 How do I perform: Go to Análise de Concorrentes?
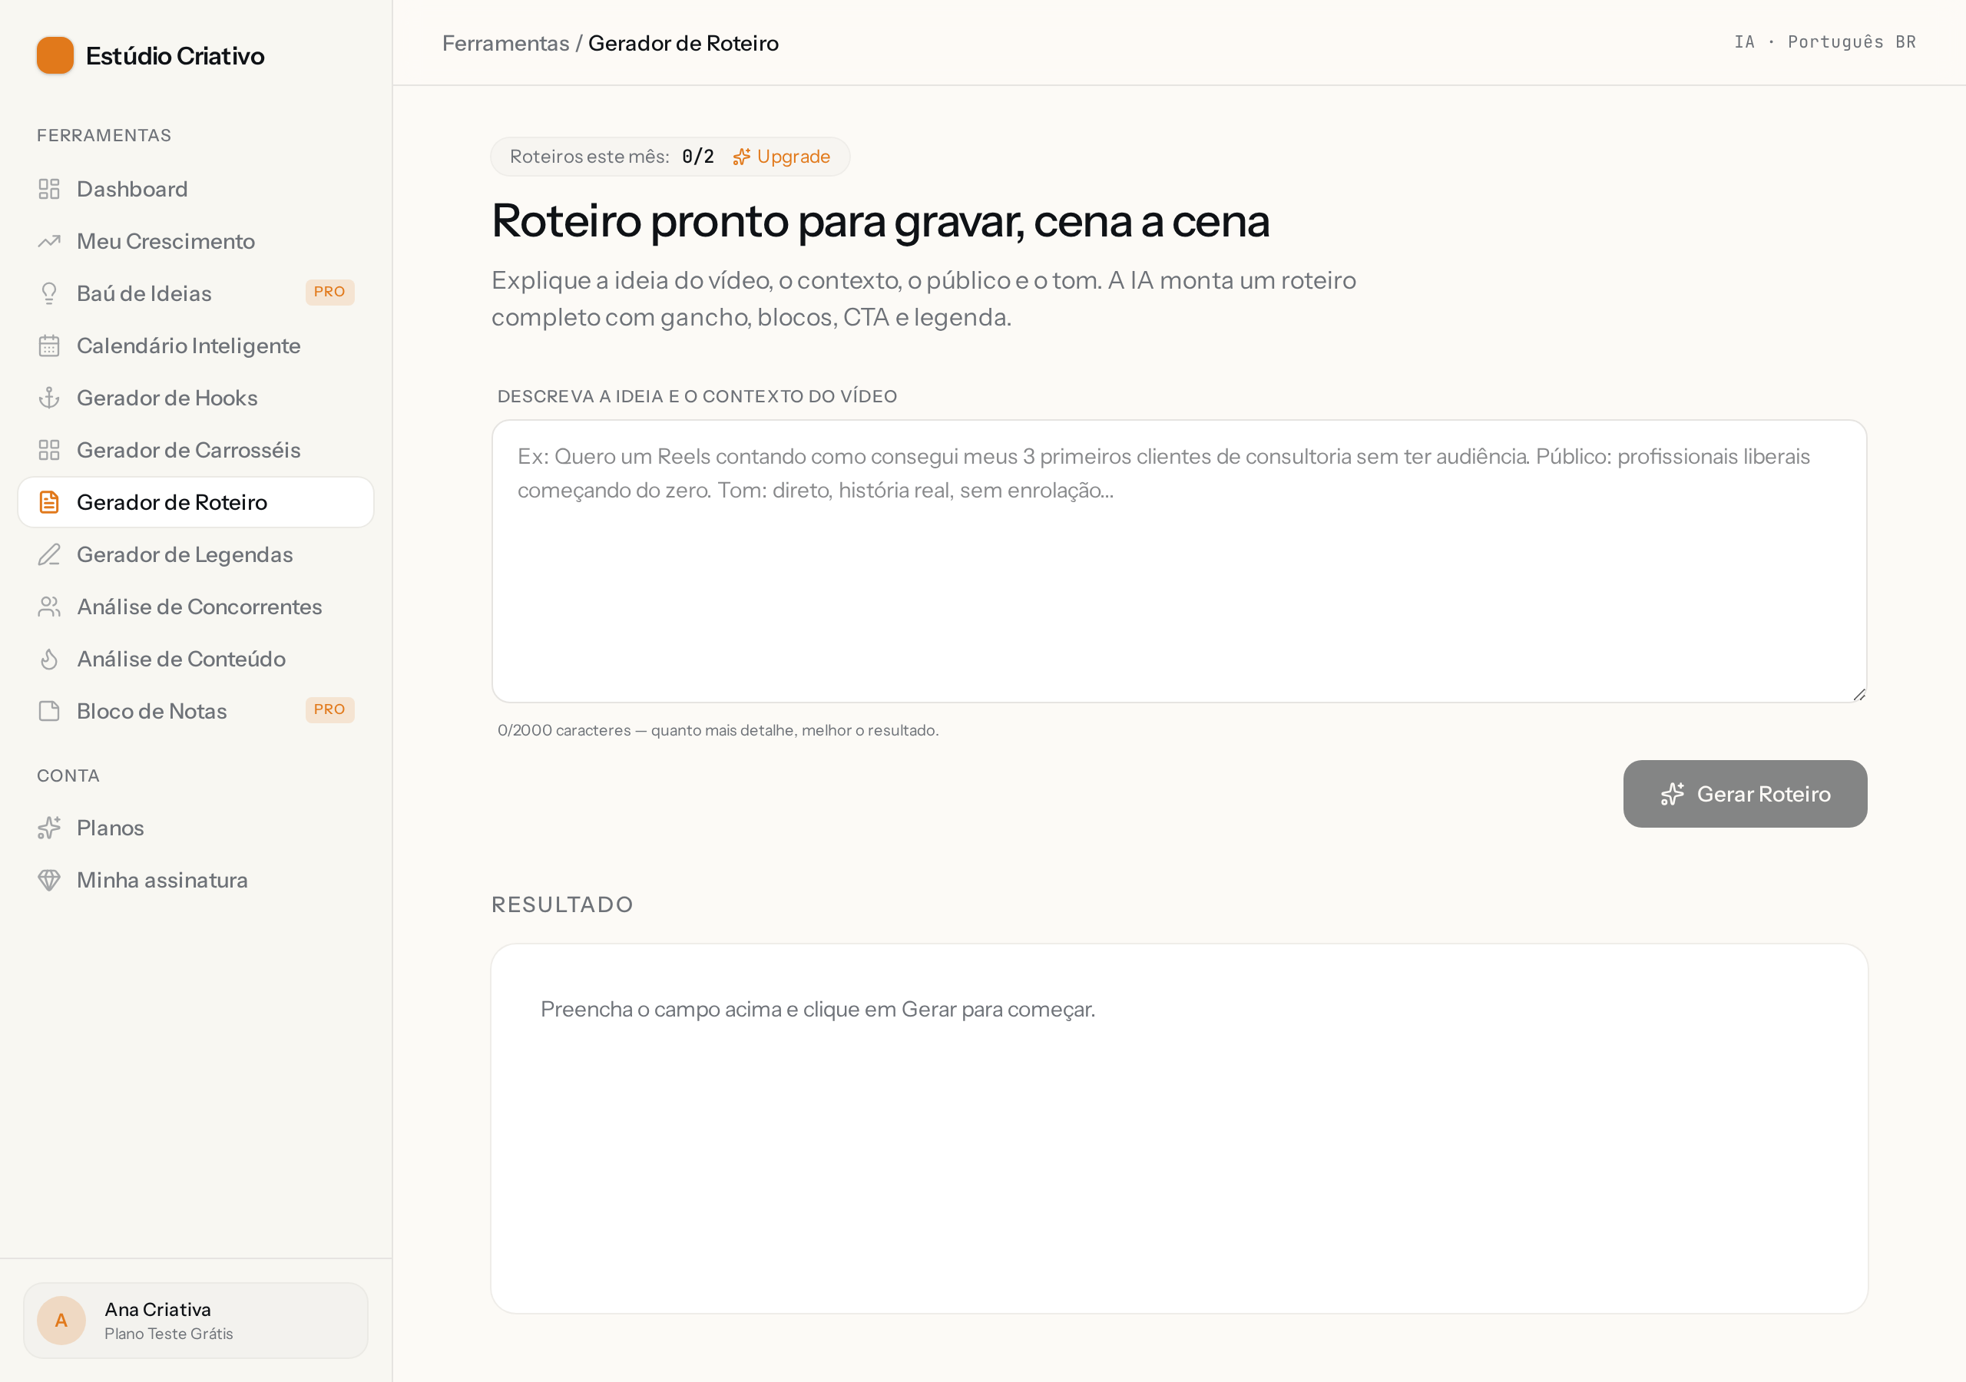[196, 607]
